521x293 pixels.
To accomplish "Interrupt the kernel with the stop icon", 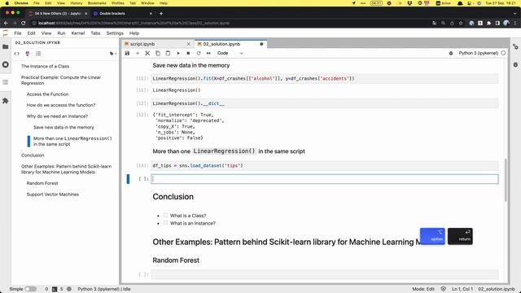I will [188, 53].
